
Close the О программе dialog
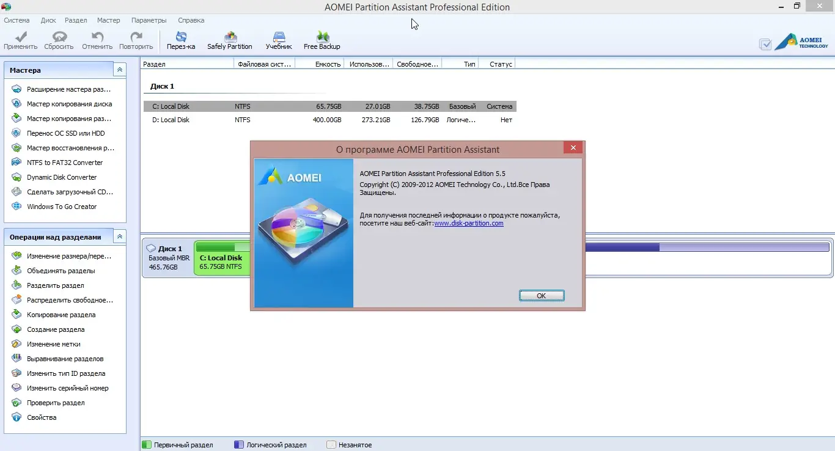(x=573, y=148)
